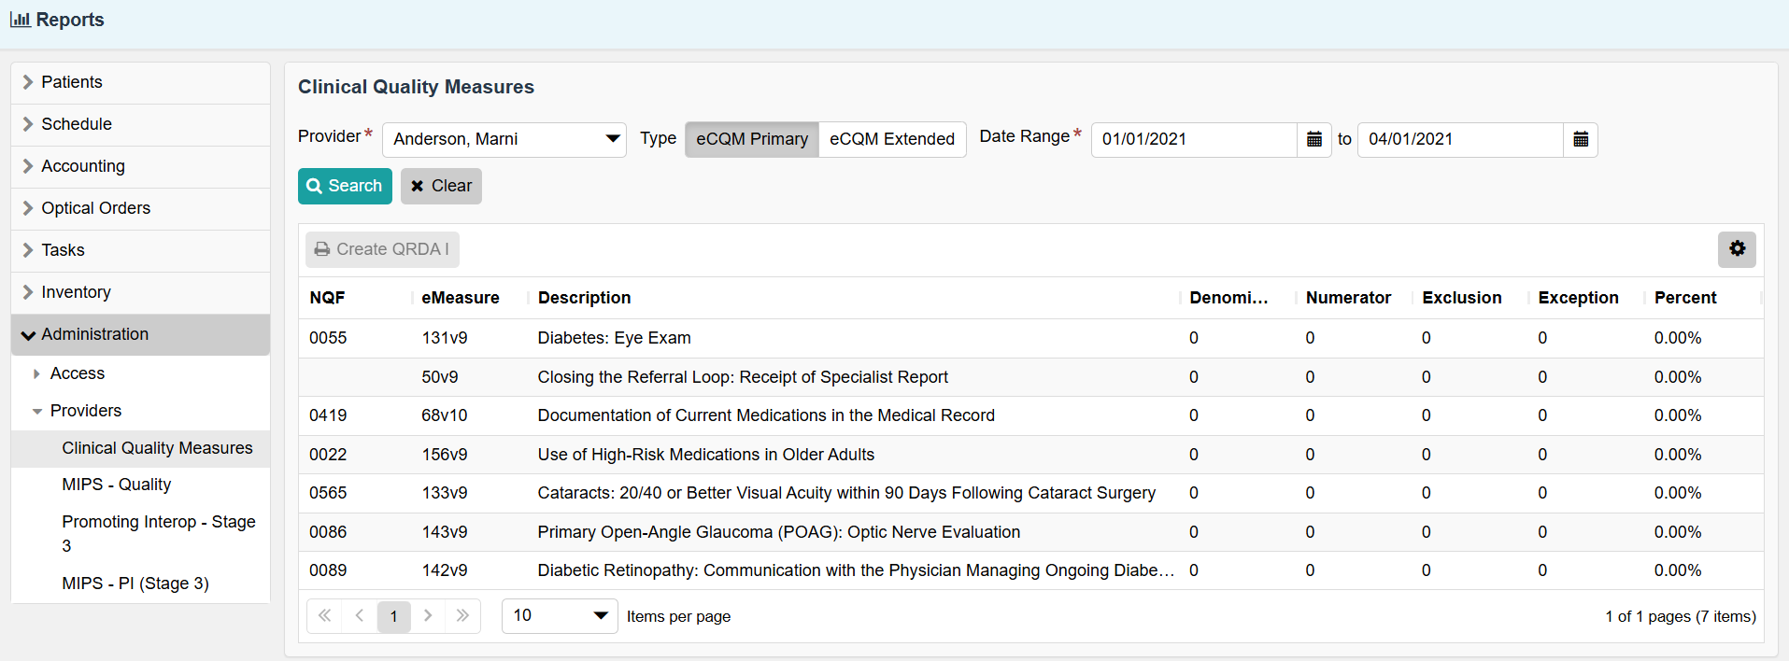Expand the Access tree node

[x=36, y=373]
